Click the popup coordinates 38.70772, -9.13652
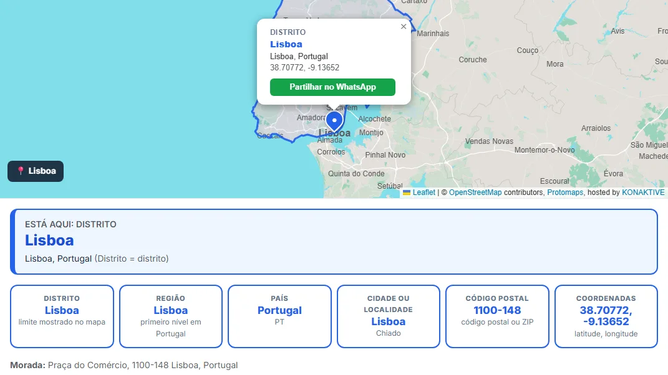 304,68
